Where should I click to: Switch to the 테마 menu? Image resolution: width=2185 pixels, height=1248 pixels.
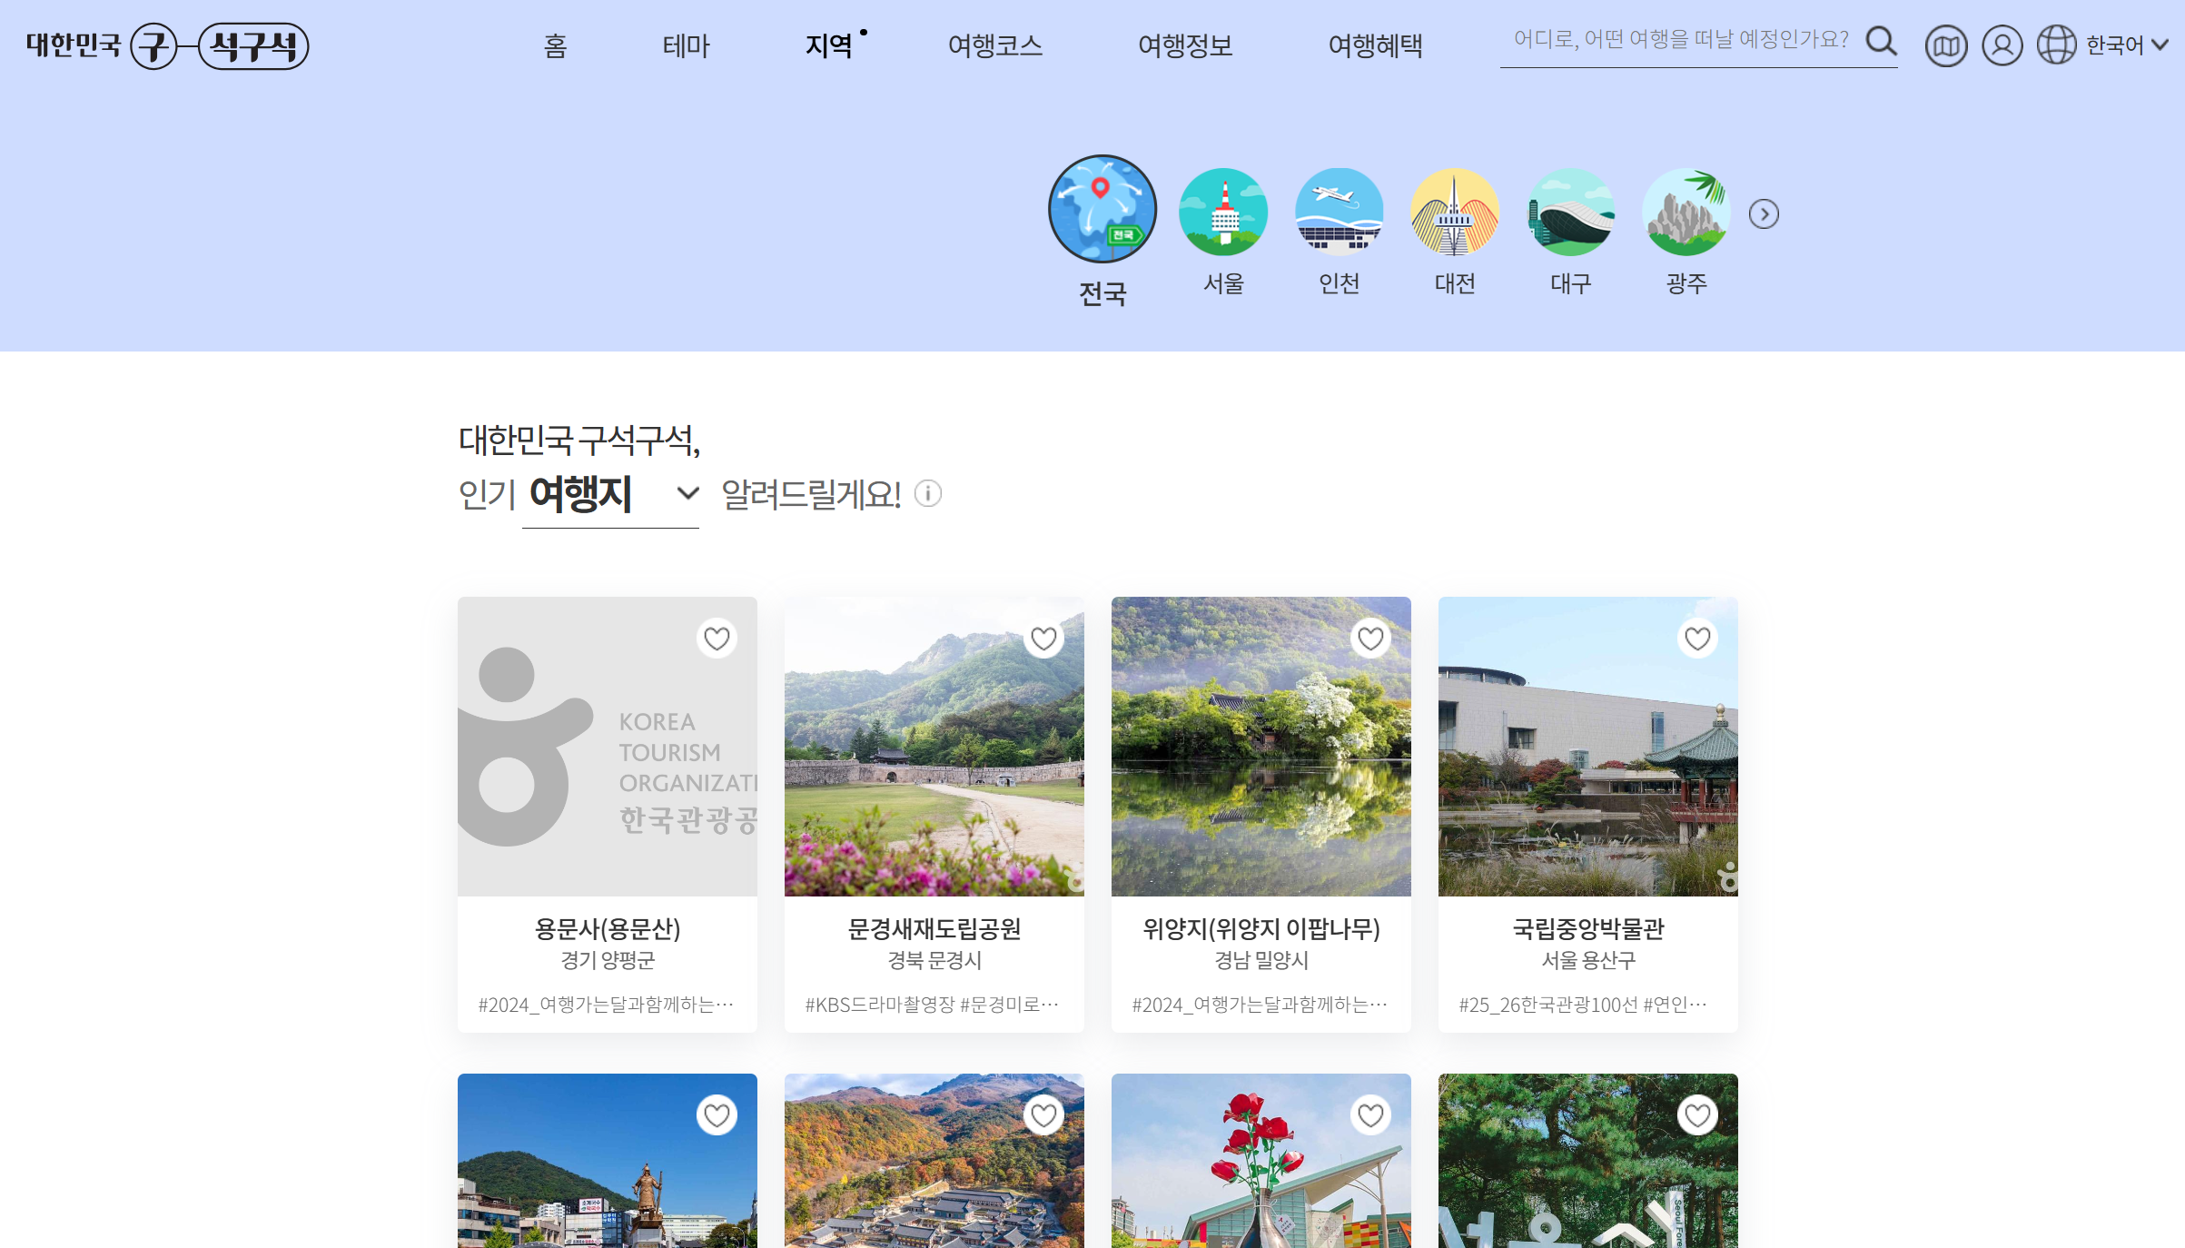tap(687, 46)
